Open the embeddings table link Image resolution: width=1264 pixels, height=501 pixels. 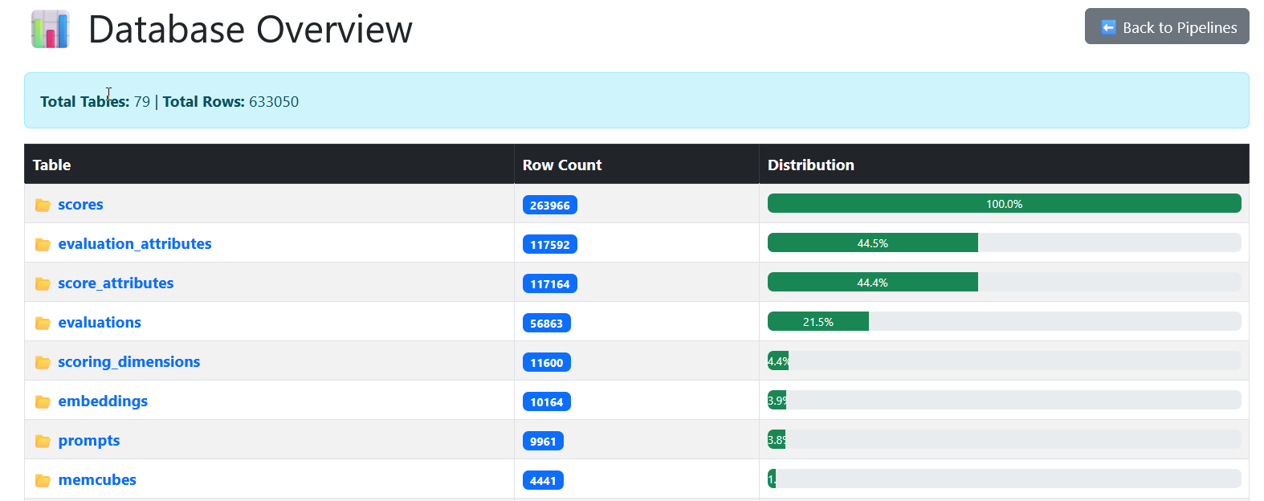tap(103, 401)
